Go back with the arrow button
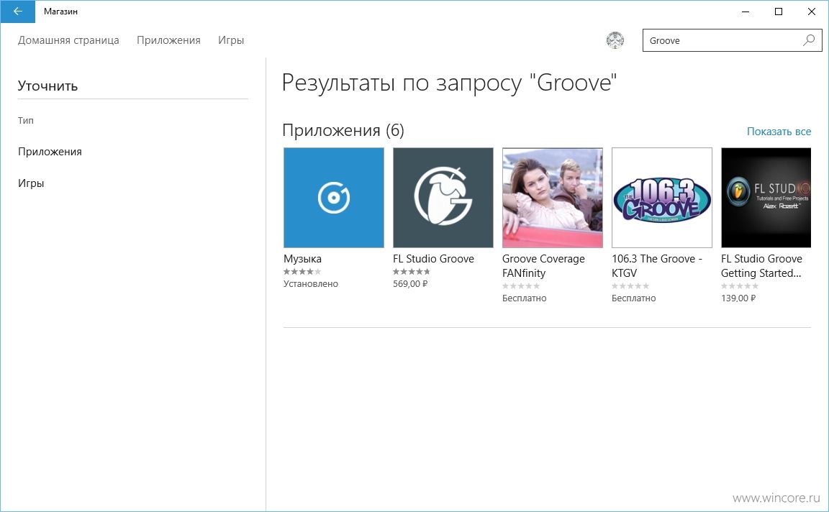Viewport: 829px width, 512px height. (x=17, y=11)
